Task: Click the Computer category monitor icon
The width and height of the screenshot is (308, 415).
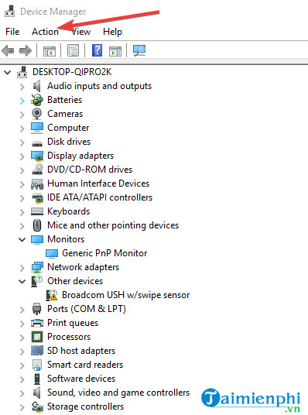Action: [37, 128]
